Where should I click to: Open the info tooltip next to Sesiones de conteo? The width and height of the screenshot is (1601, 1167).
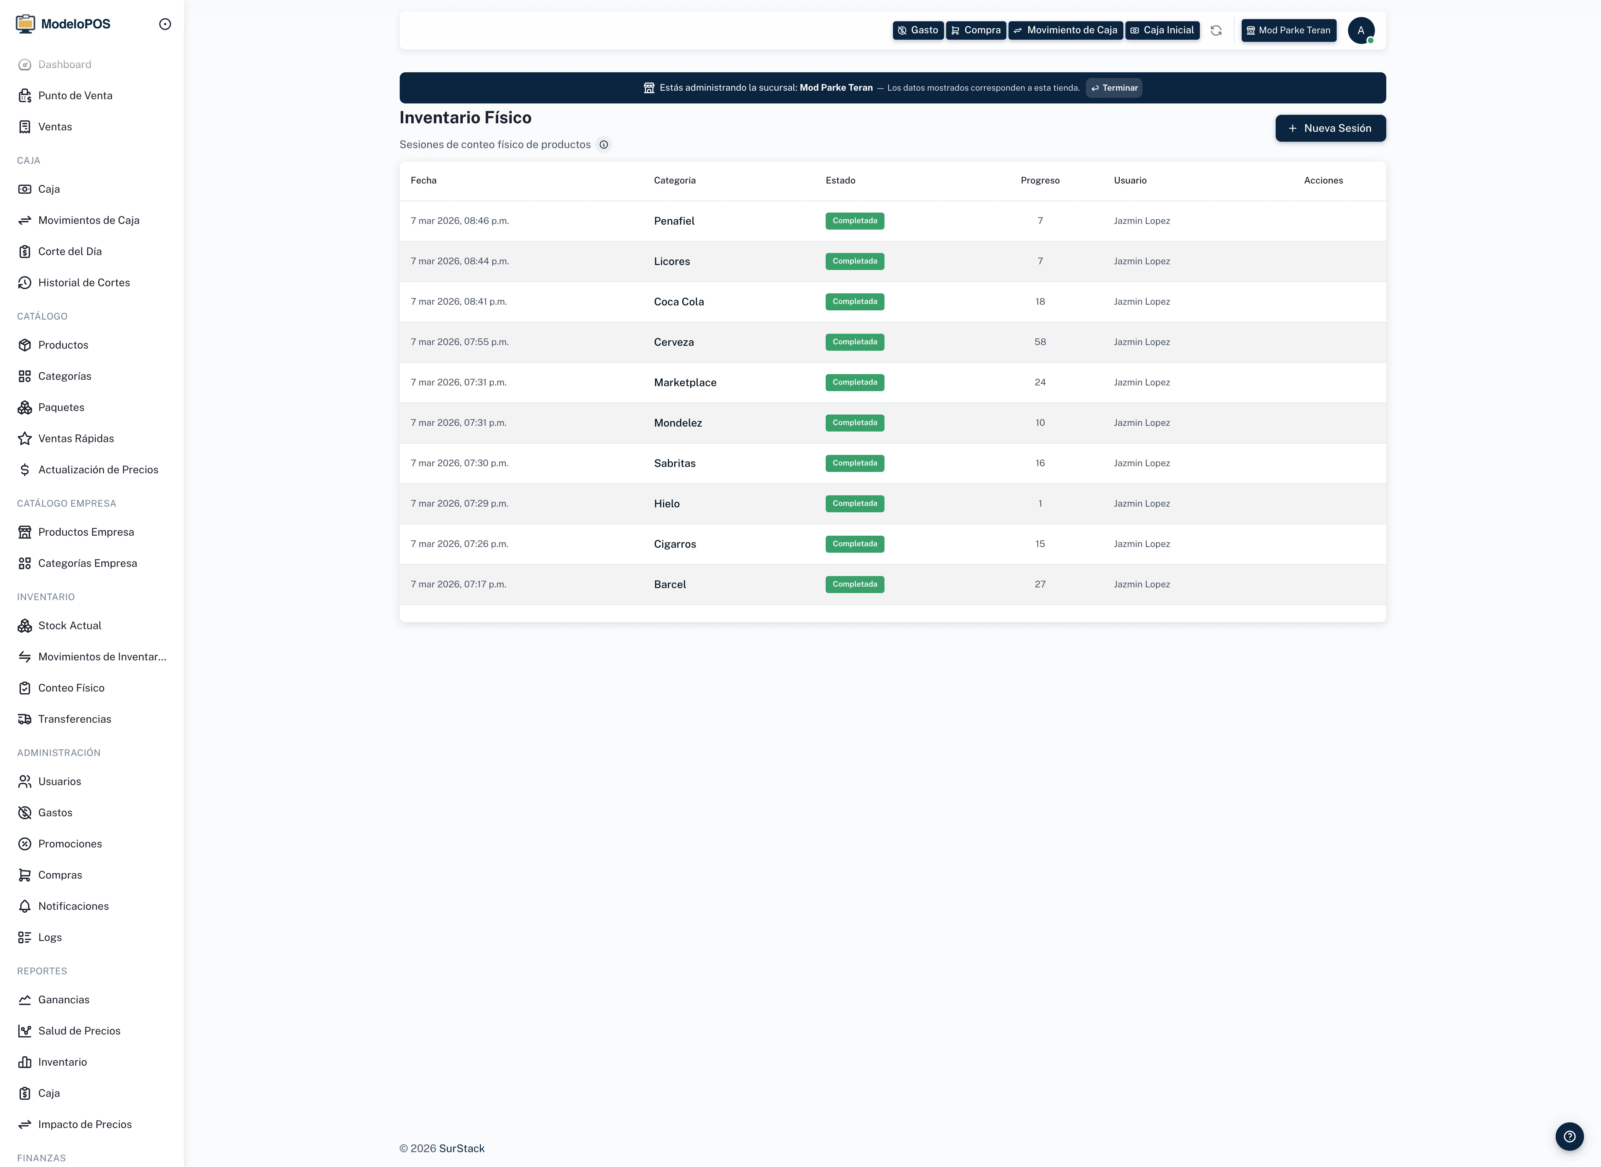pos(604,144)
